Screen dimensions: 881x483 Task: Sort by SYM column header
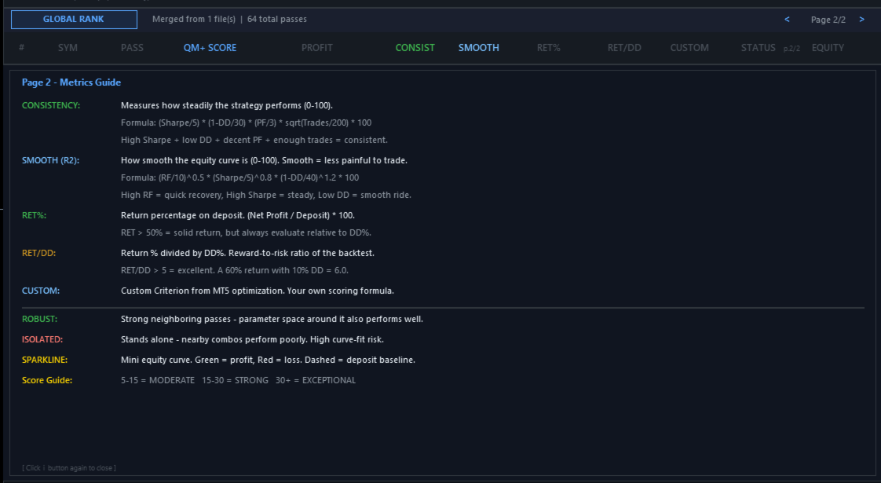(68, 48)
